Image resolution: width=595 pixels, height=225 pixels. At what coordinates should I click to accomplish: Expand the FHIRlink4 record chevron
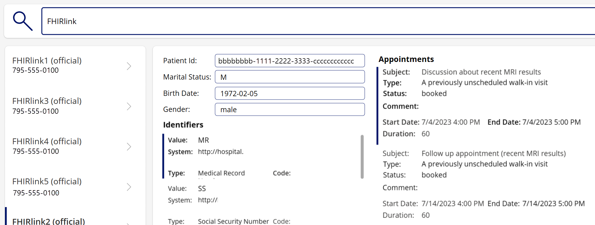pyautogui.click(x=129, y=147)
